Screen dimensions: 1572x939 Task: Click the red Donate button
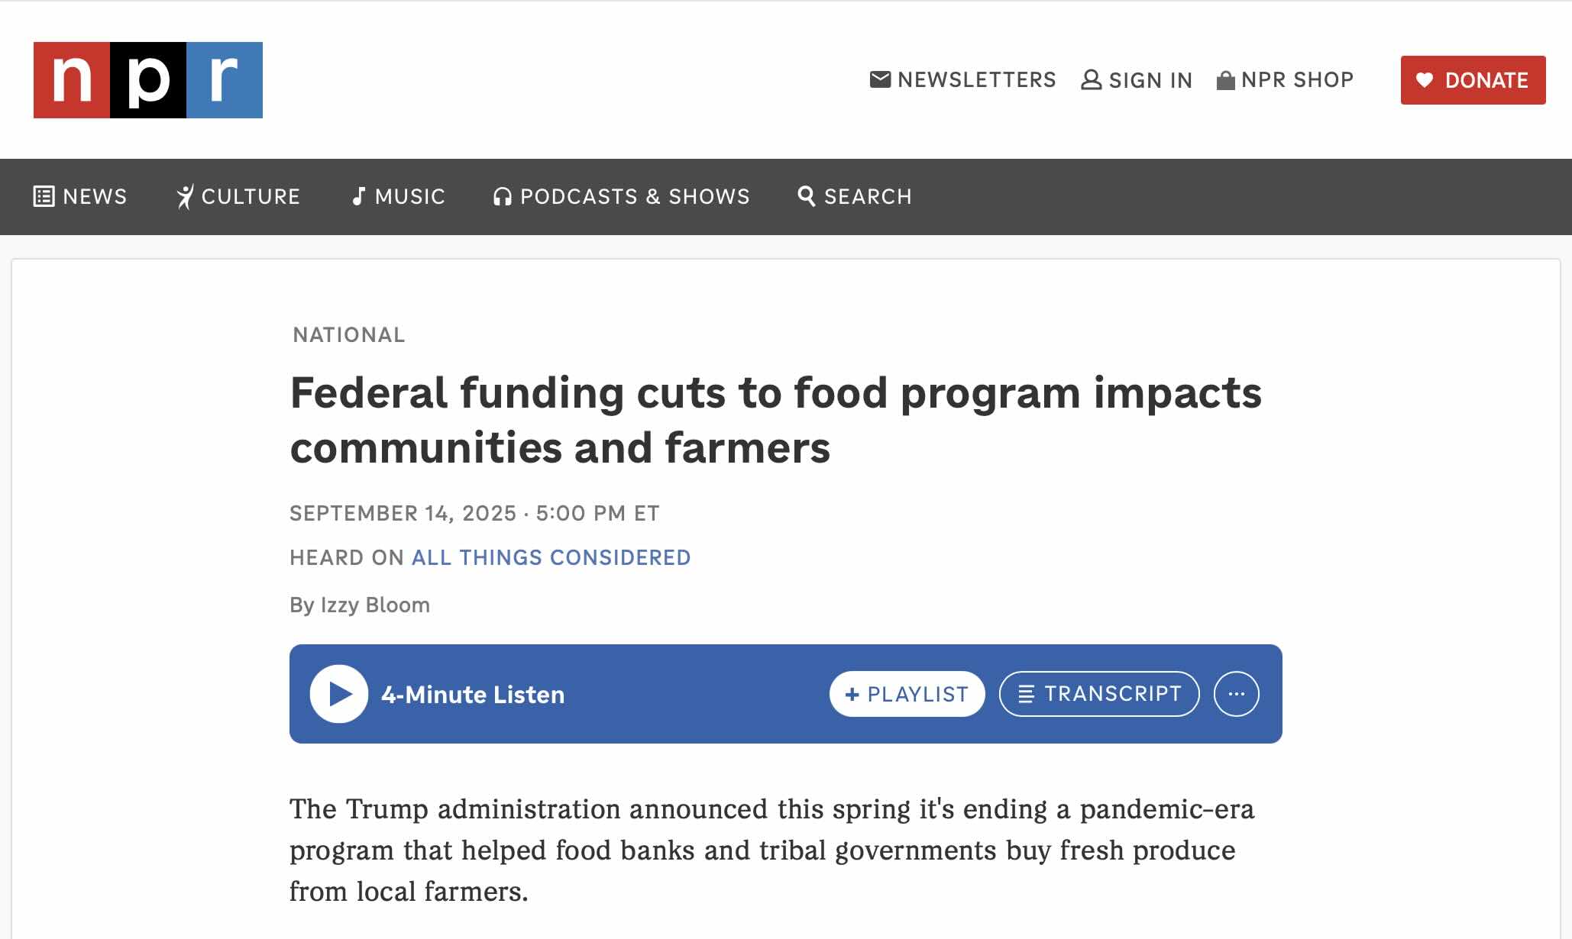click(1473, 80)
